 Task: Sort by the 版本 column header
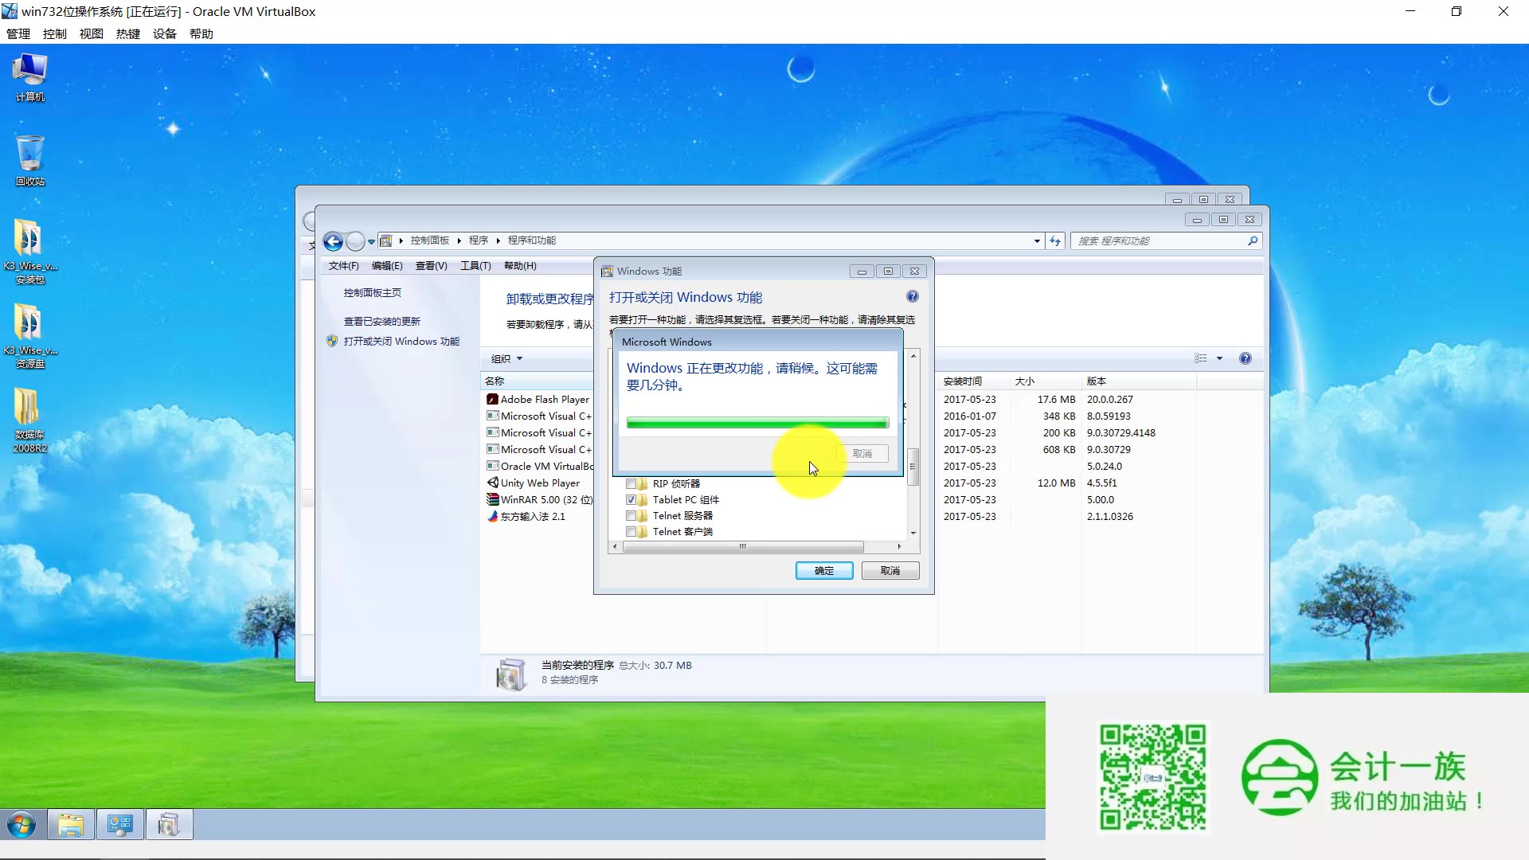[1139, 381]
